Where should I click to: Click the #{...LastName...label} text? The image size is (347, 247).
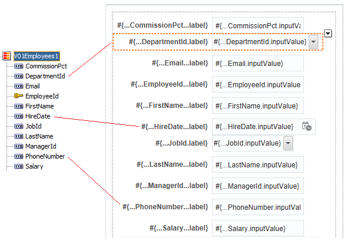pos(172,164)
